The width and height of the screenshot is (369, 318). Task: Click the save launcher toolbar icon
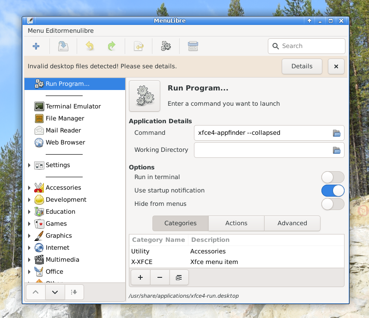pyautogui.click(x=63, y=46)
